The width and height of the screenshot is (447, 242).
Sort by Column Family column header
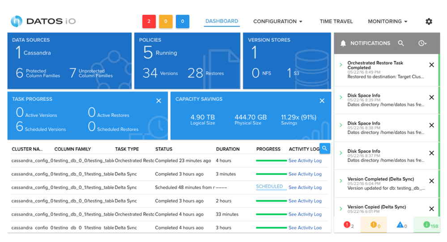tap(72, 149)
